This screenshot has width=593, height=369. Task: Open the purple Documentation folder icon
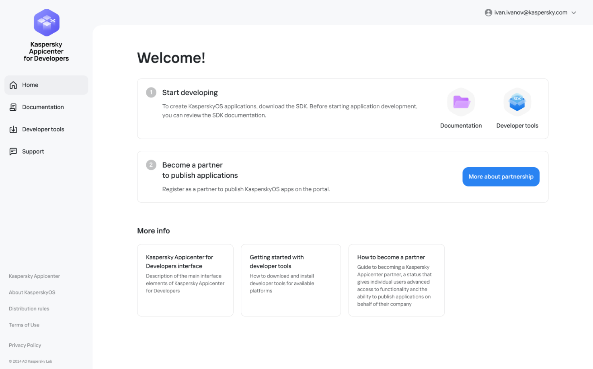point(461,102)
